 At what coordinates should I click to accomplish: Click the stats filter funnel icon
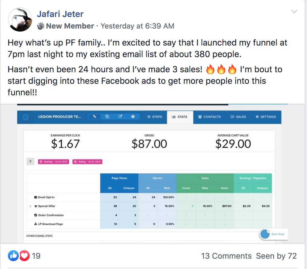[30, 162]
